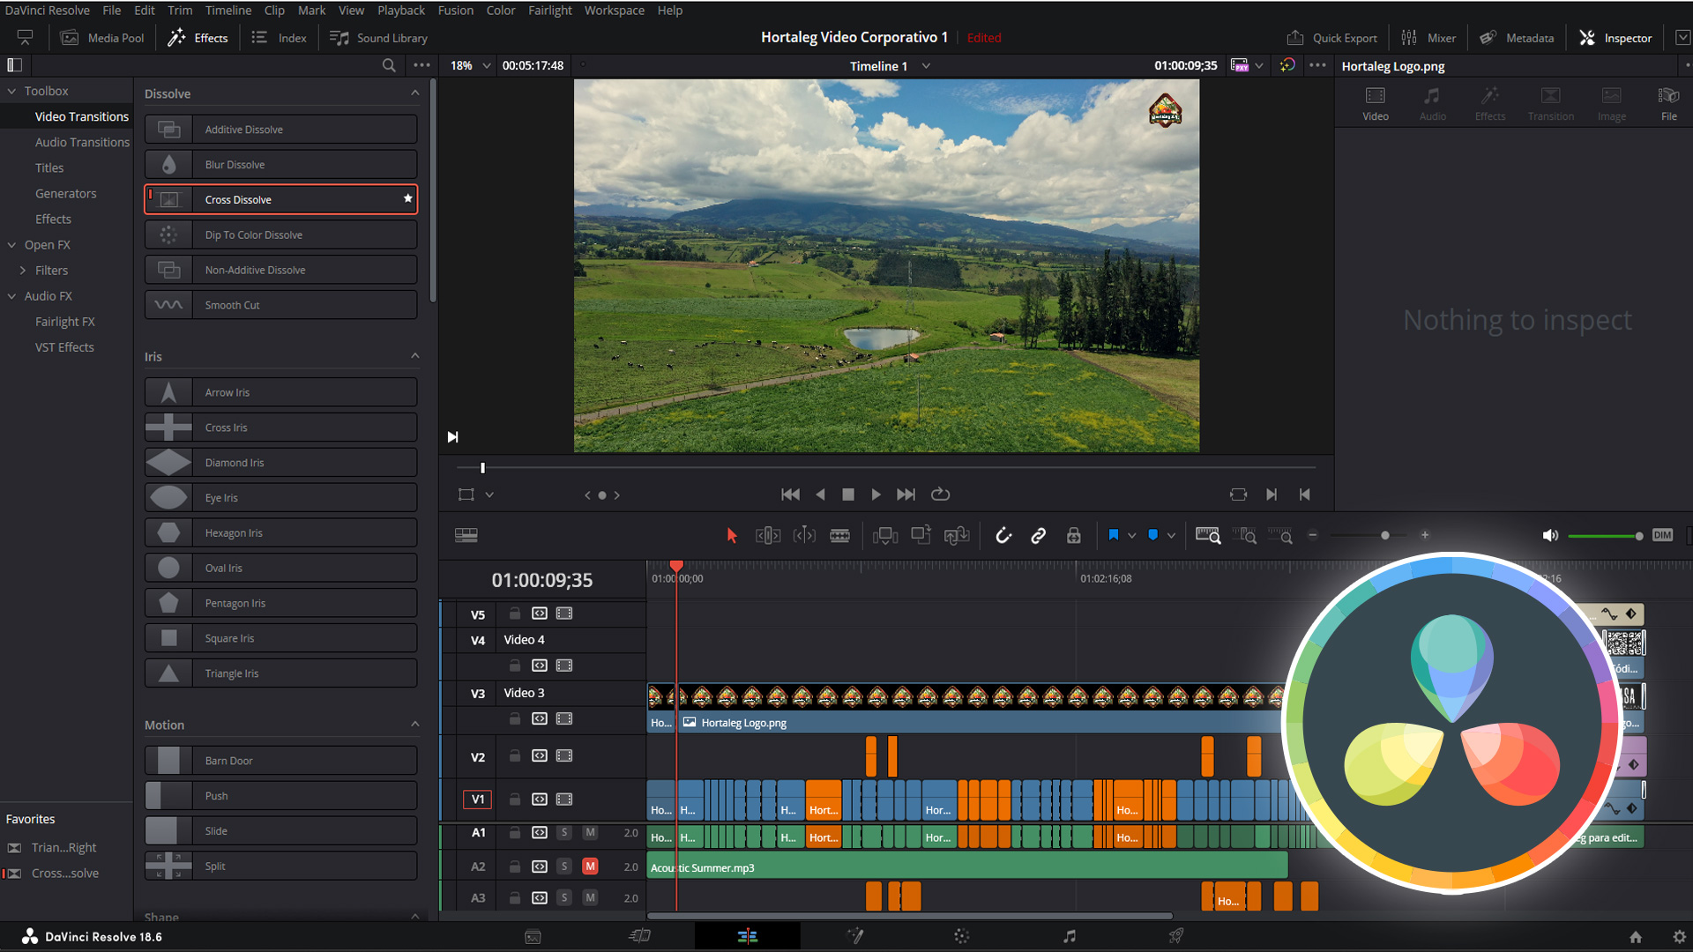Image resolution: width=1693 pixels, height=952 pixels.
Task: Open project settings gear icon
Action: (1679, 936)
